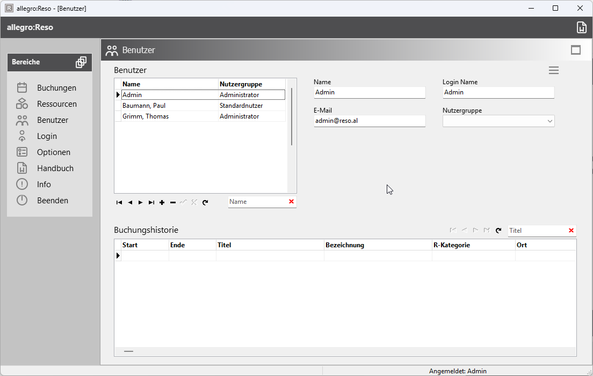Viewport: 593px width, 376px height.
Task: Add a new user with plus button
Action: coord(162,202)
